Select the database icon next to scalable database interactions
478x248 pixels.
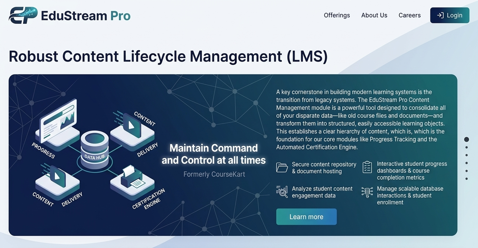tap(367, 192)
